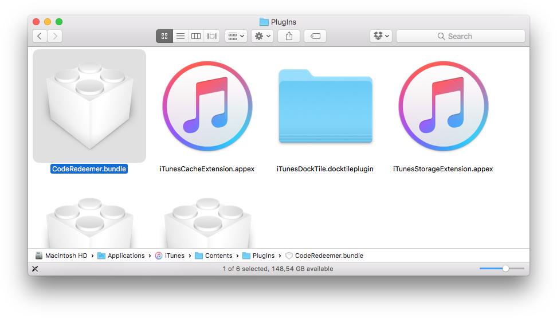
Task: Select the second bundle icon in second row
Action: coord(207,223)
